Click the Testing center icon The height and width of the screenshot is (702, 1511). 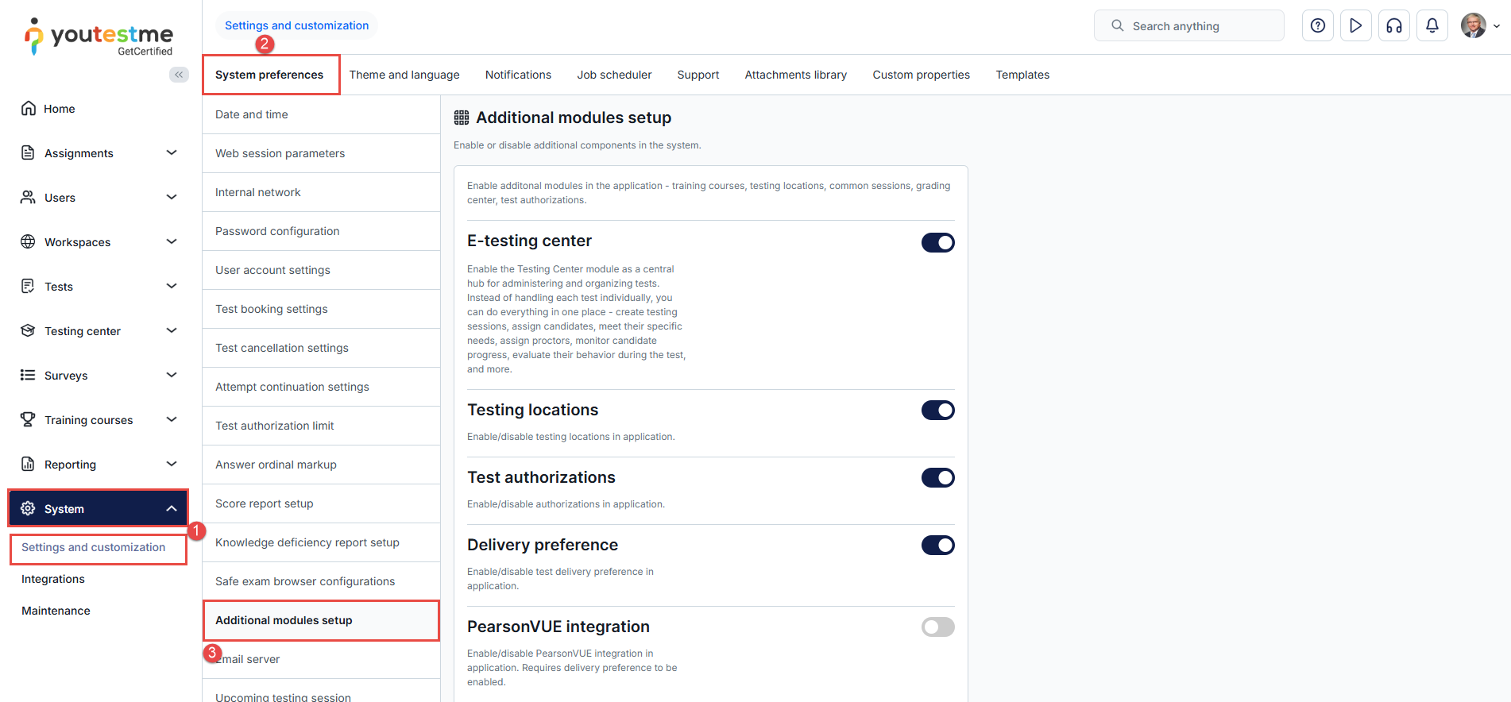(x=29, y=330)
